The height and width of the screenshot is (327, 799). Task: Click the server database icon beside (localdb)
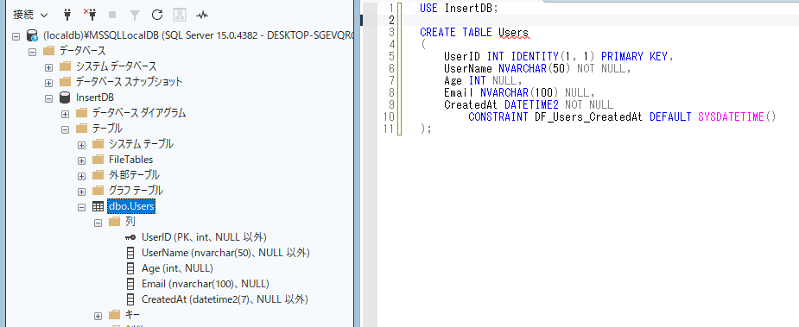click(32, 35)
